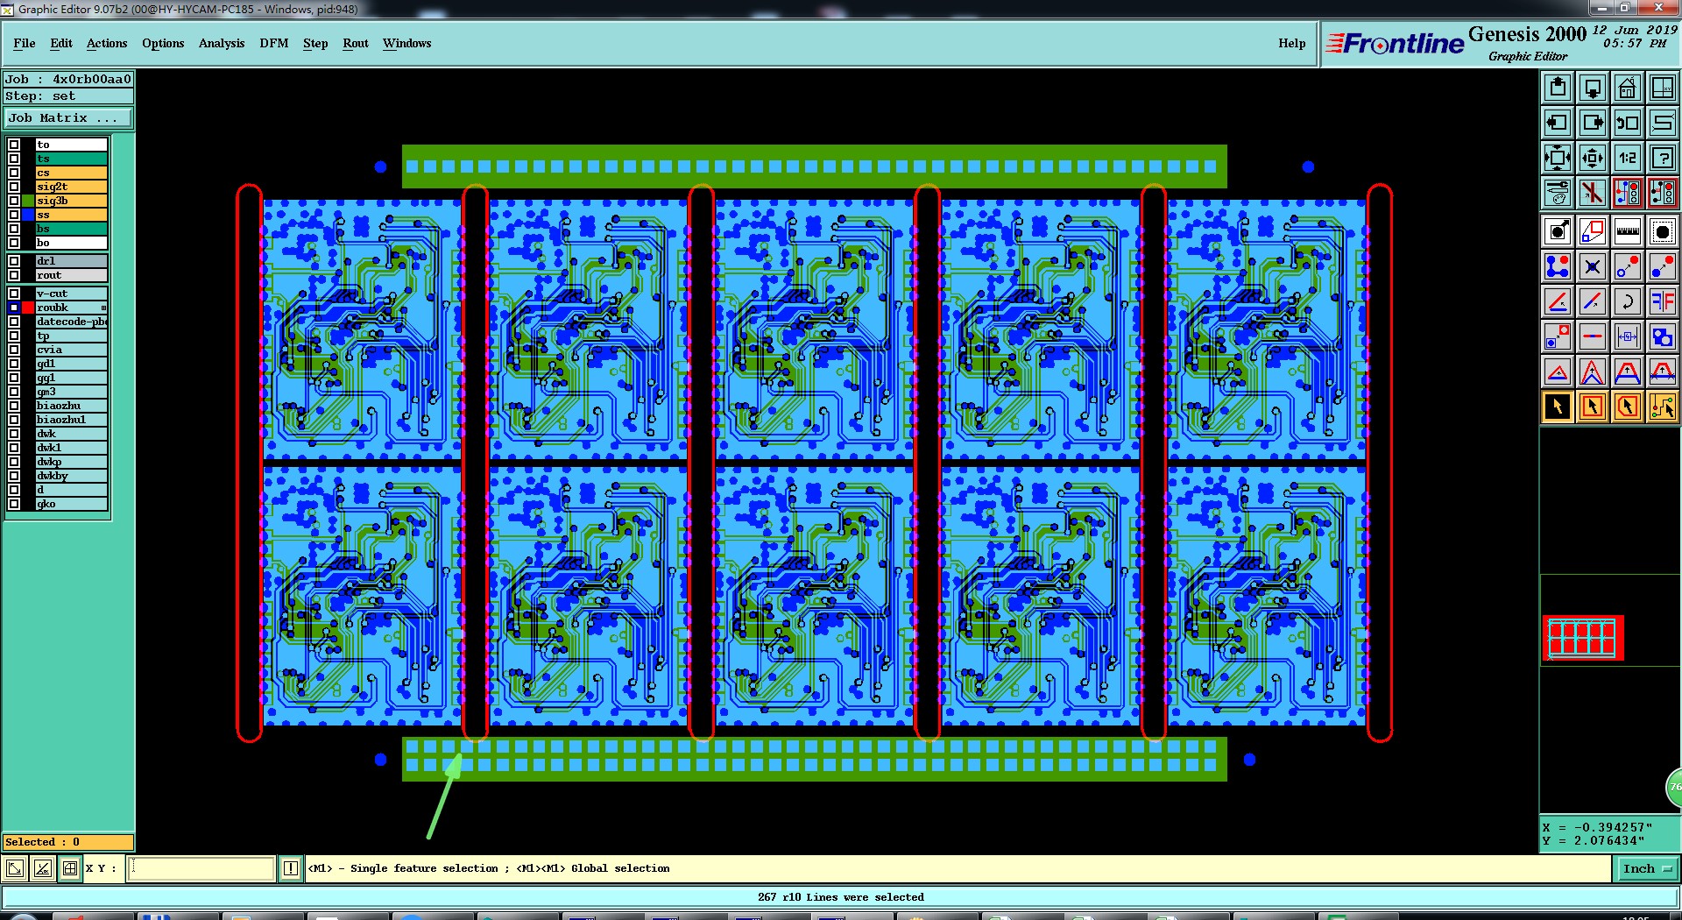Image resolution: width=1682 pixels, height=920 pixels.
Task: Click the rotate feature icon
Action: tap(1628, 301)
